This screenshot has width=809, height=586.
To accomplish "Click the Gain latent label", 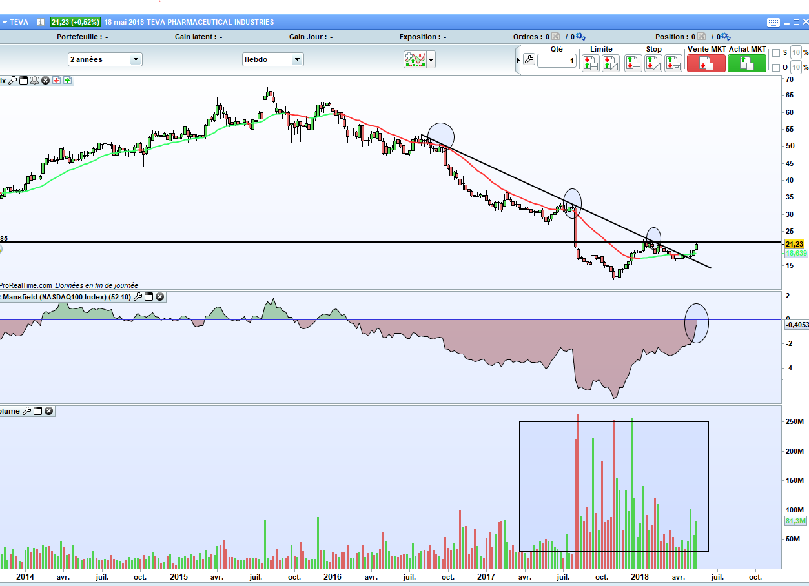I will (x=194, y=37).
